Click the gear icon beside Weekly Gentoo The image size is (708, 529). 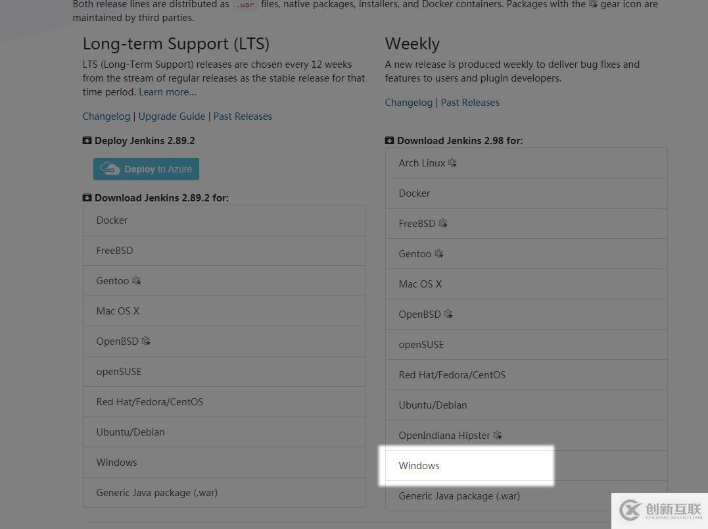[438, 253]
